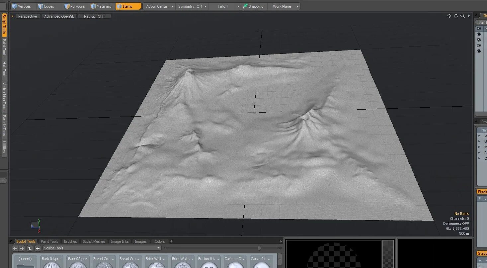The image size is (487, 268).
Task: Expand fifth row in properties tree
Action: point(479,158)
